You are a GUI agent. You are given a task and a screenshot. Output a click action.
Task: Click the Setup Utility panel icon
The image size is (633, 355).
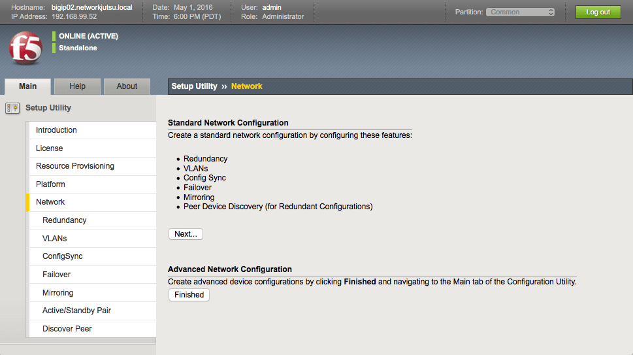[x=12, y=109]
